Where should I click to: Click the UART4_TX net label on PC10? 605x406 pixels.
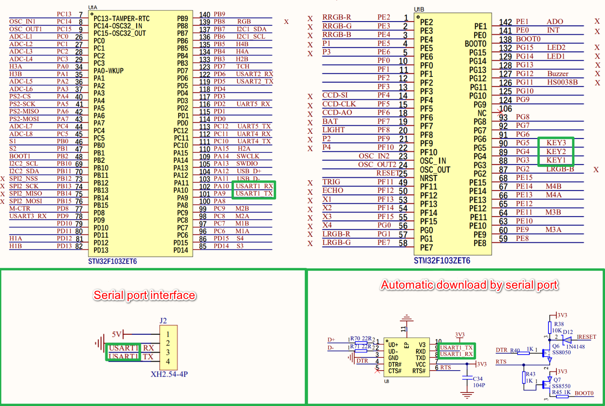tap(254, 141)
